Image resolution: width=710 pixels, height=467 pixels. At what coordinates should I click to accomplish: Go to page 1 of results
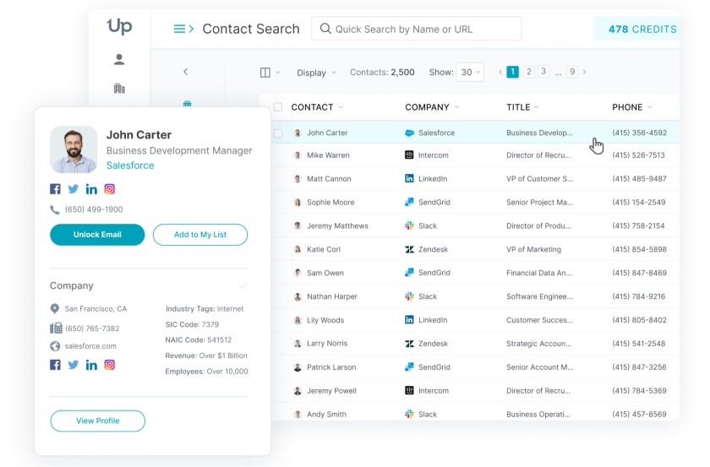[x=512, y=72]
